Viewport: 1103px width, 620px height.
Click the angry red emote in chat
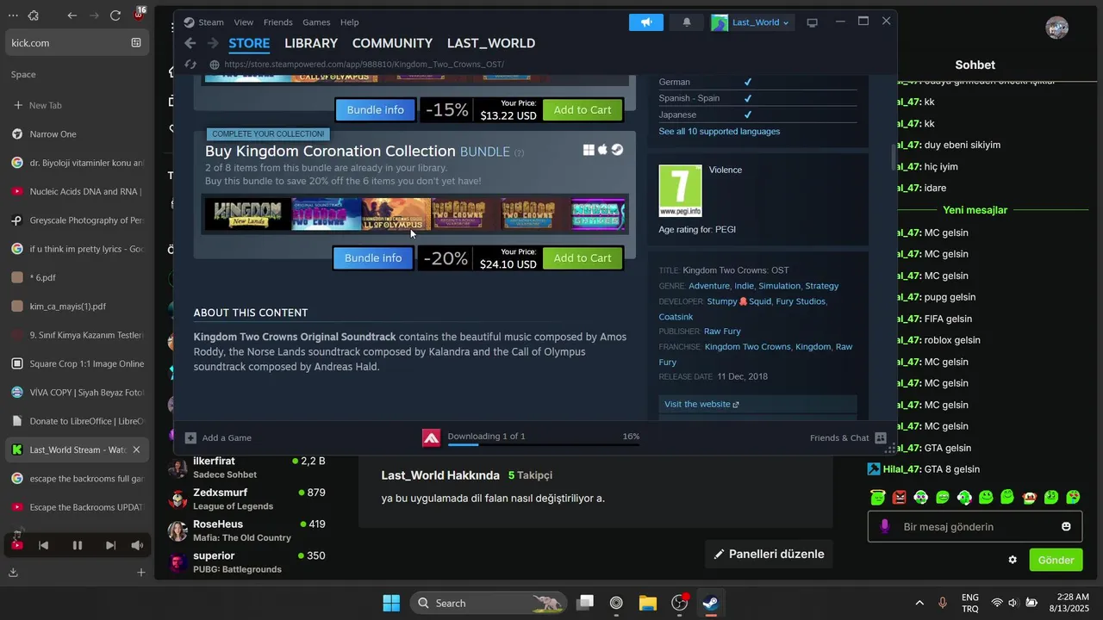[x=900, y=497]
